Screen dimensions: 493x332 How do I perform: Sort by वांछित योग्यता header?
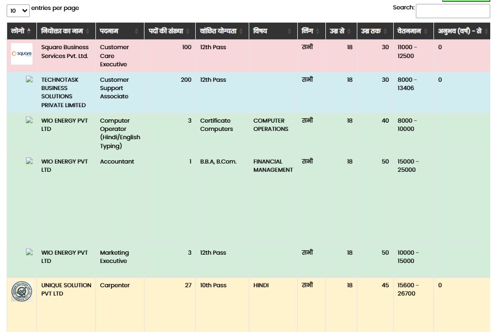tap(222, 31)
